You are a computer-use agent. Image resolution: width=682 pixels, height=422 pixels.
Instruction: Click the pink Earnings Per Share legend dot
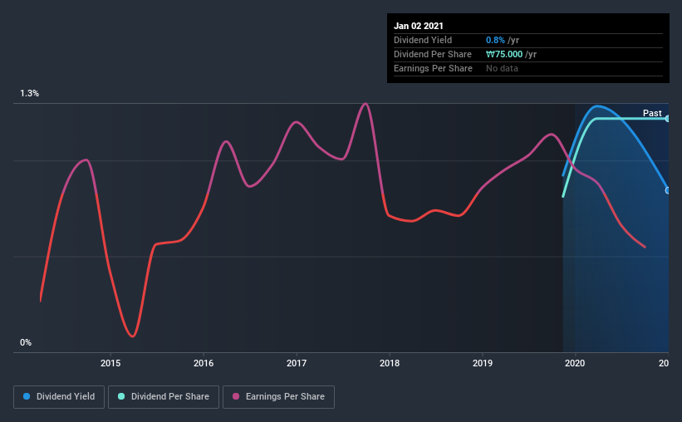coord(236,396)
